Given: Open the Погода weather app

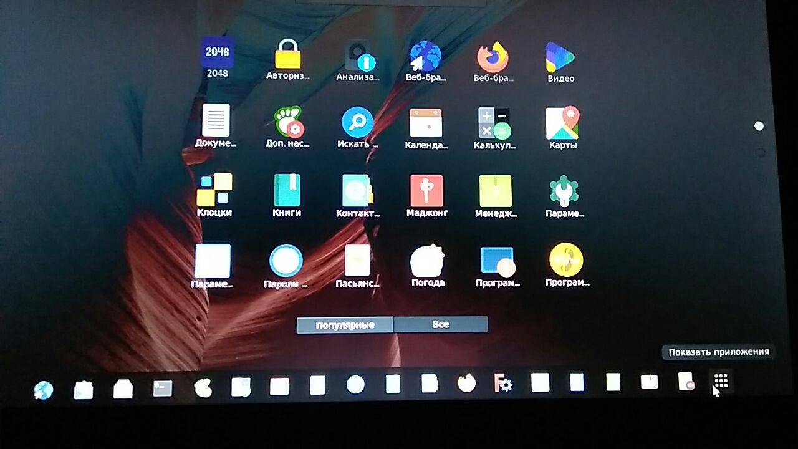Looking at the screenshot, I should pyautogui.click(x=428, y=266).
